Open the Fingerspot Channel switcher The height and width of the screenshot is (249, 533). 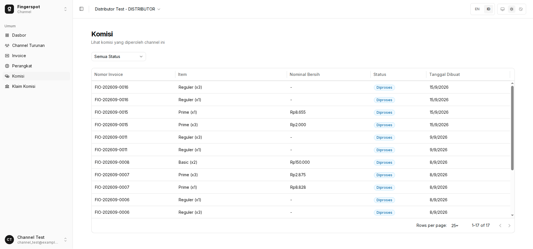point(36,9)
